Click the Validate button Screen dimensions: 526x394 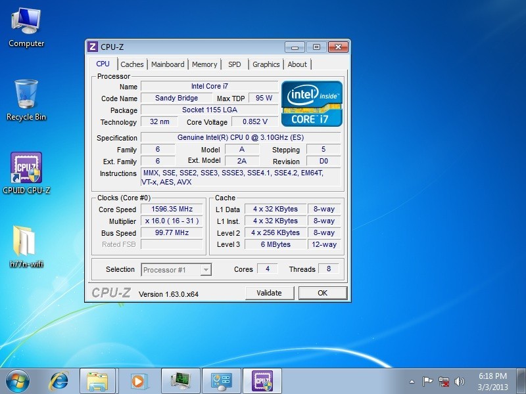(270, 293)
